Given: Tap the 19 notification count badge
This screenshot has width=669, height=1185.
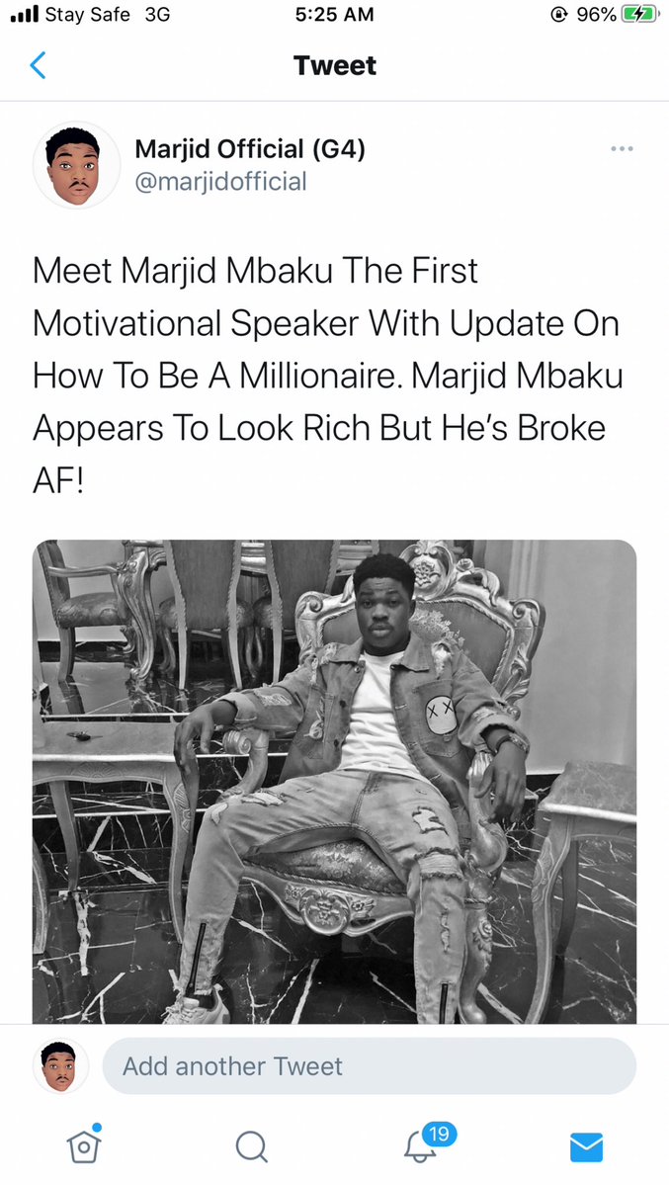Looking at the screenshot, I should [439, 1134].
